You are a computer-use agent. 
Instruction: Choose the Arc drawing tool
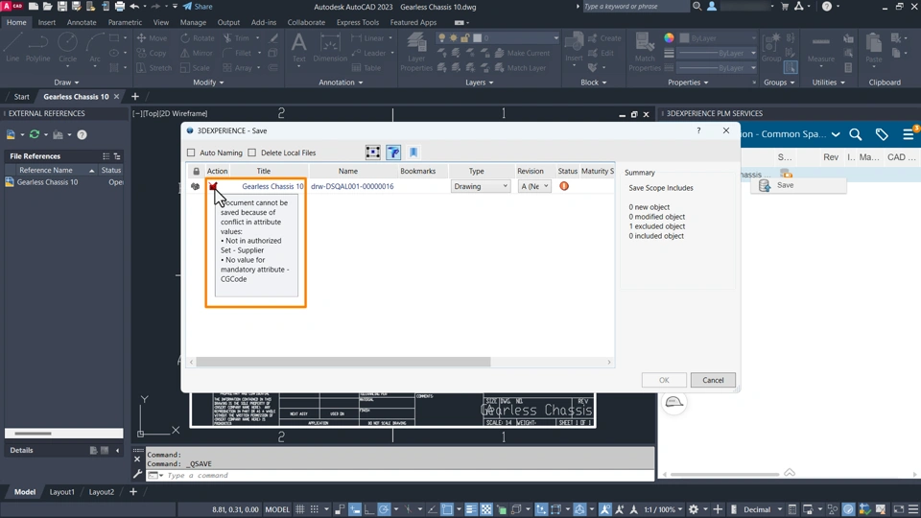(x=95, y=47)
